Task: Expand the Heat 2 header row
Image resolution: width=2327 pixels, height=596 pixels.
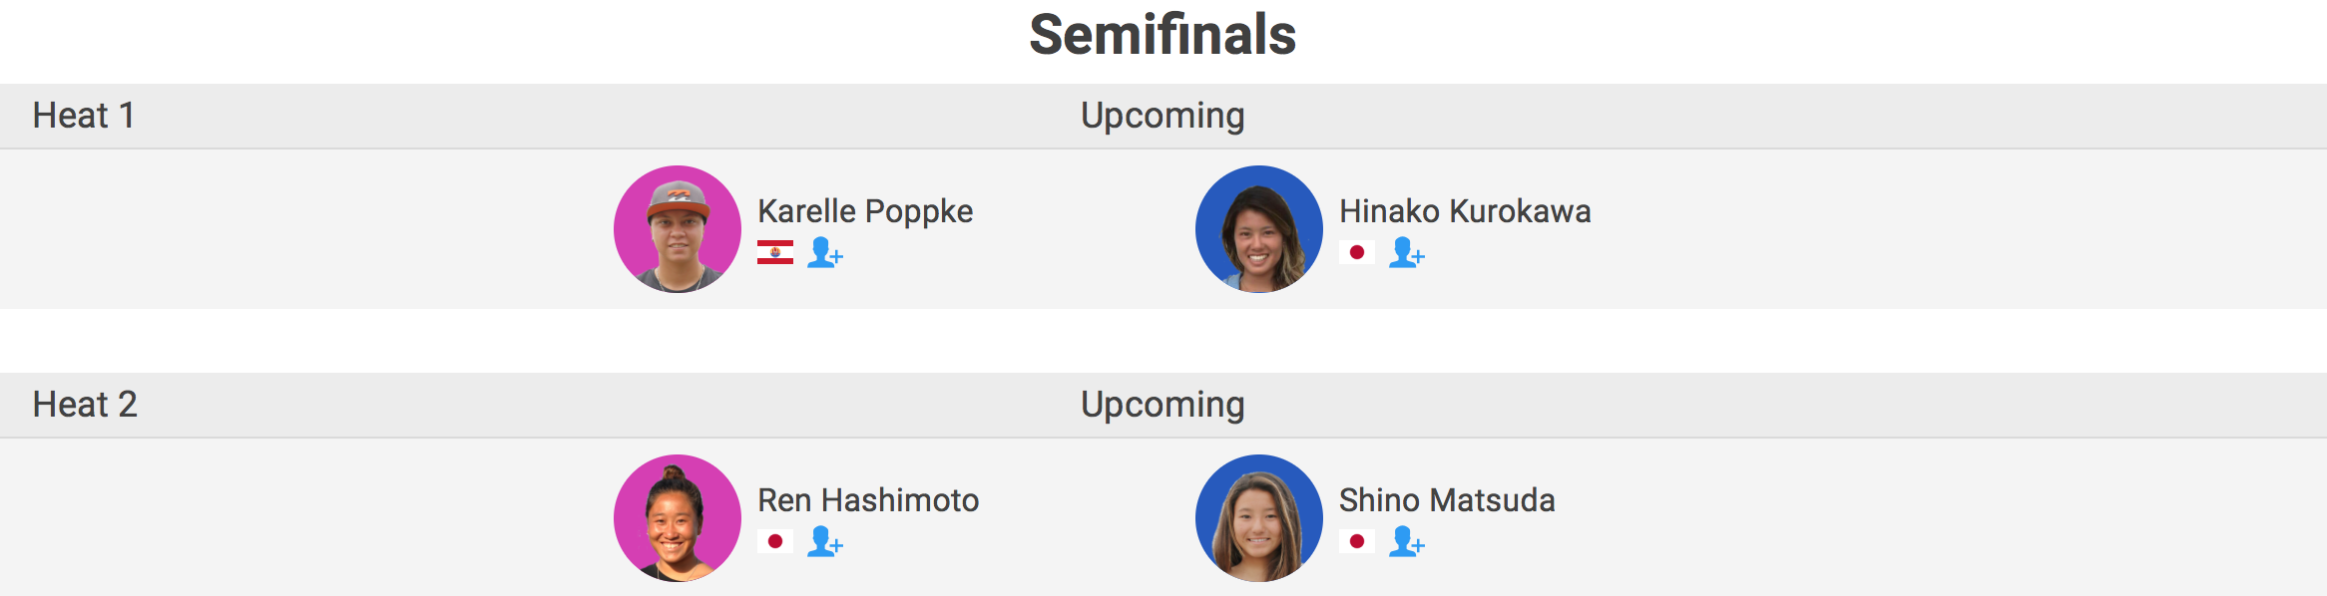Action: [85, 405]
